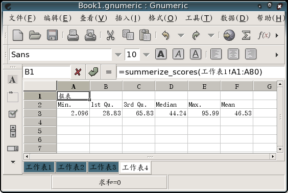Open the 数据(D) menu

coord(234,18)
